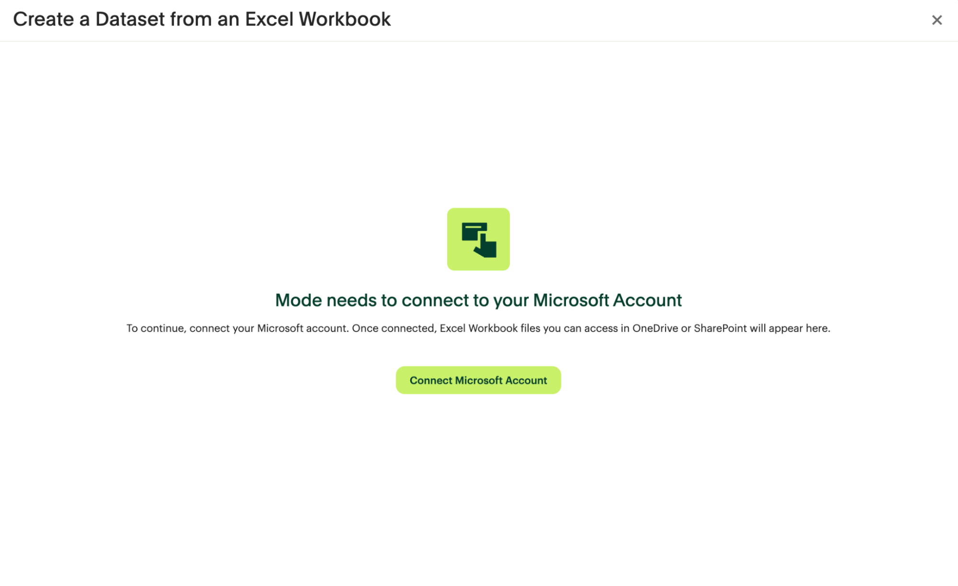Select the heading about connecting Microsoft Account
This screenshot has height=586, width=958.
tap(478, 300)
